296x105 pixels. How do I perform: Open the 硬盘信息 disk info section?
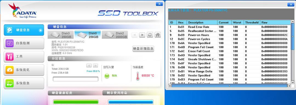tap(24, 30)
